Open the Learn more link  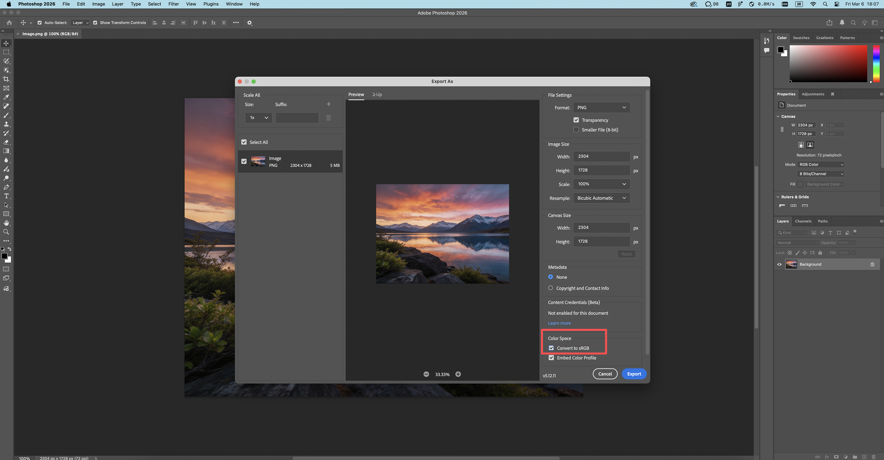[559, 323]
